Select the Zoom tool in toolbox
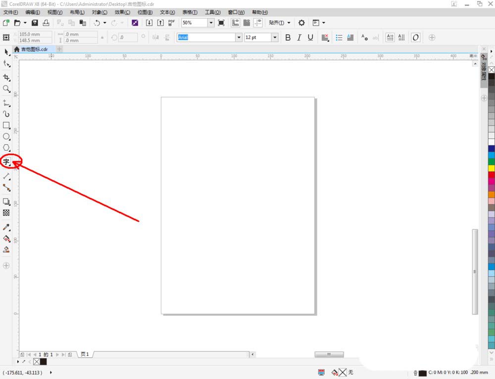The image size is (495, 379). 6,89
